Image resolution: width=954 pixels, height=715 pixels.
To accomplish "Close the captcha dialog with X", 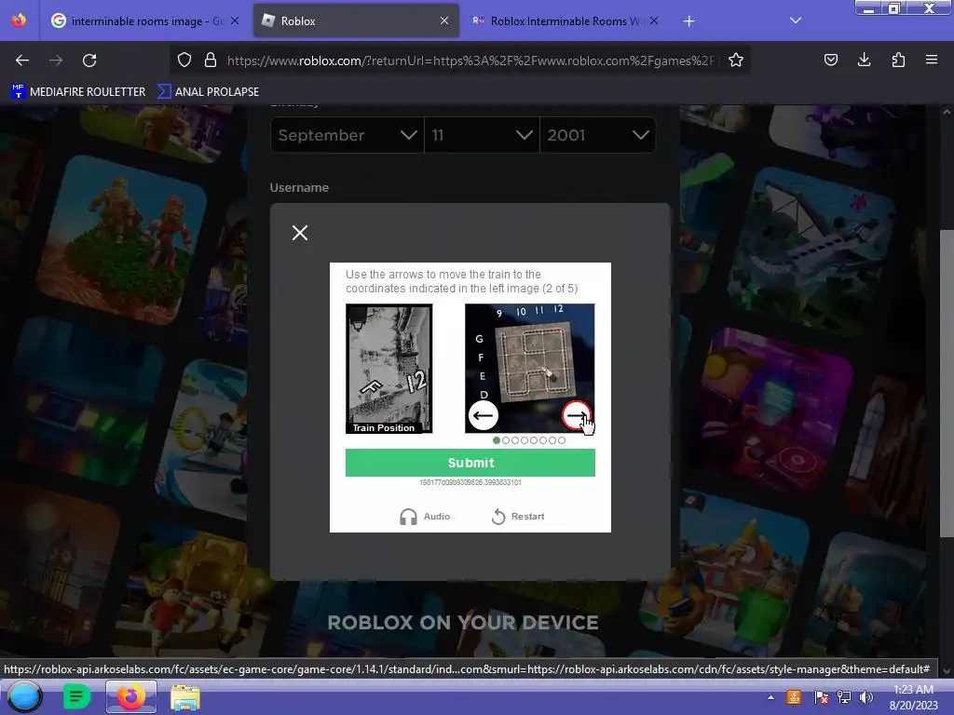I will [x=300, y=233].
